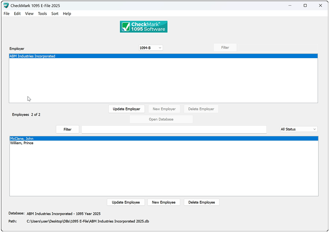The image size is (329, 232).
Task: Open the File menu
Action: (x=7, y=13)
